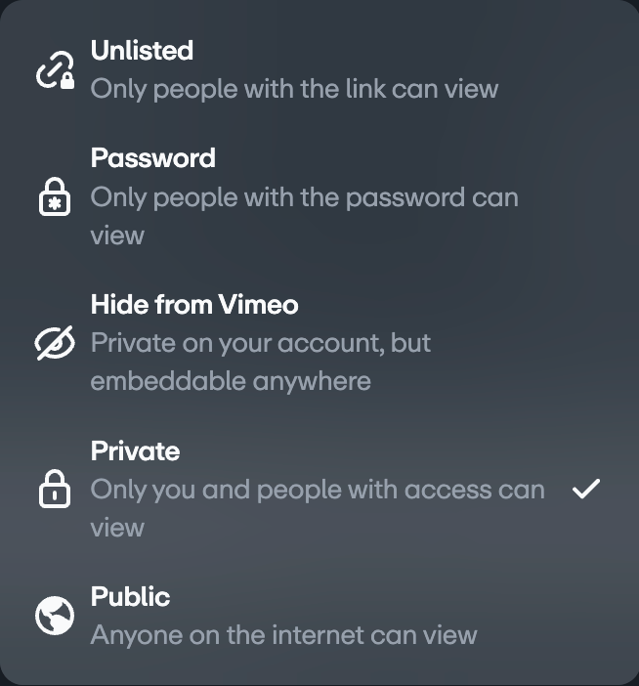This screenshot has height=686, width=639.
Task: Click the Private padlock icon
Action: pyautogui.click(x=55, y=490)
